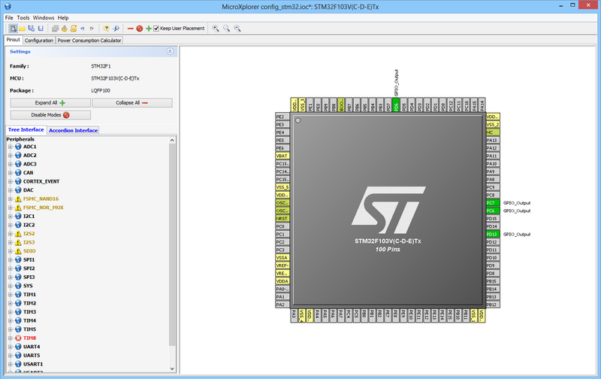The height and width of the screenshot is (379, 601).
Task: Expand the CAN peripheral node
Action: point(11,173)
